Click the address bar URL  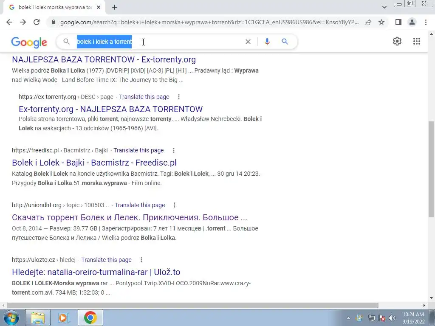[x=209, y=22]
